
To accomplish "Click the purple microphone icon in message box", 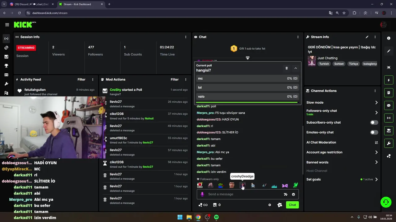I will coord(202,194).
